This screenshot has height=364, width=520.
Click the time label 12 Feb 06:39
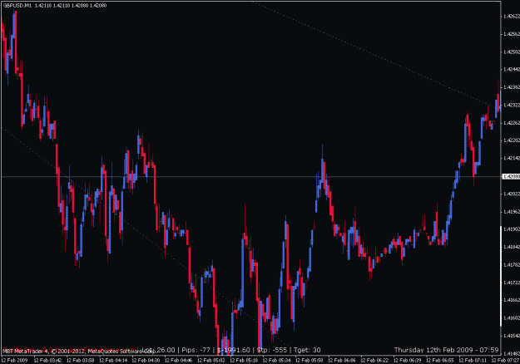tap(407, 361)
